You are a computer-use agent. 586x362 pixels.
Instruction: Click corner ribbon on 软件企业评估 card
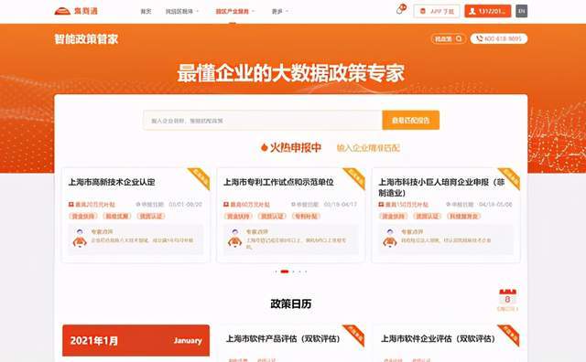click(x=509, y=335)
